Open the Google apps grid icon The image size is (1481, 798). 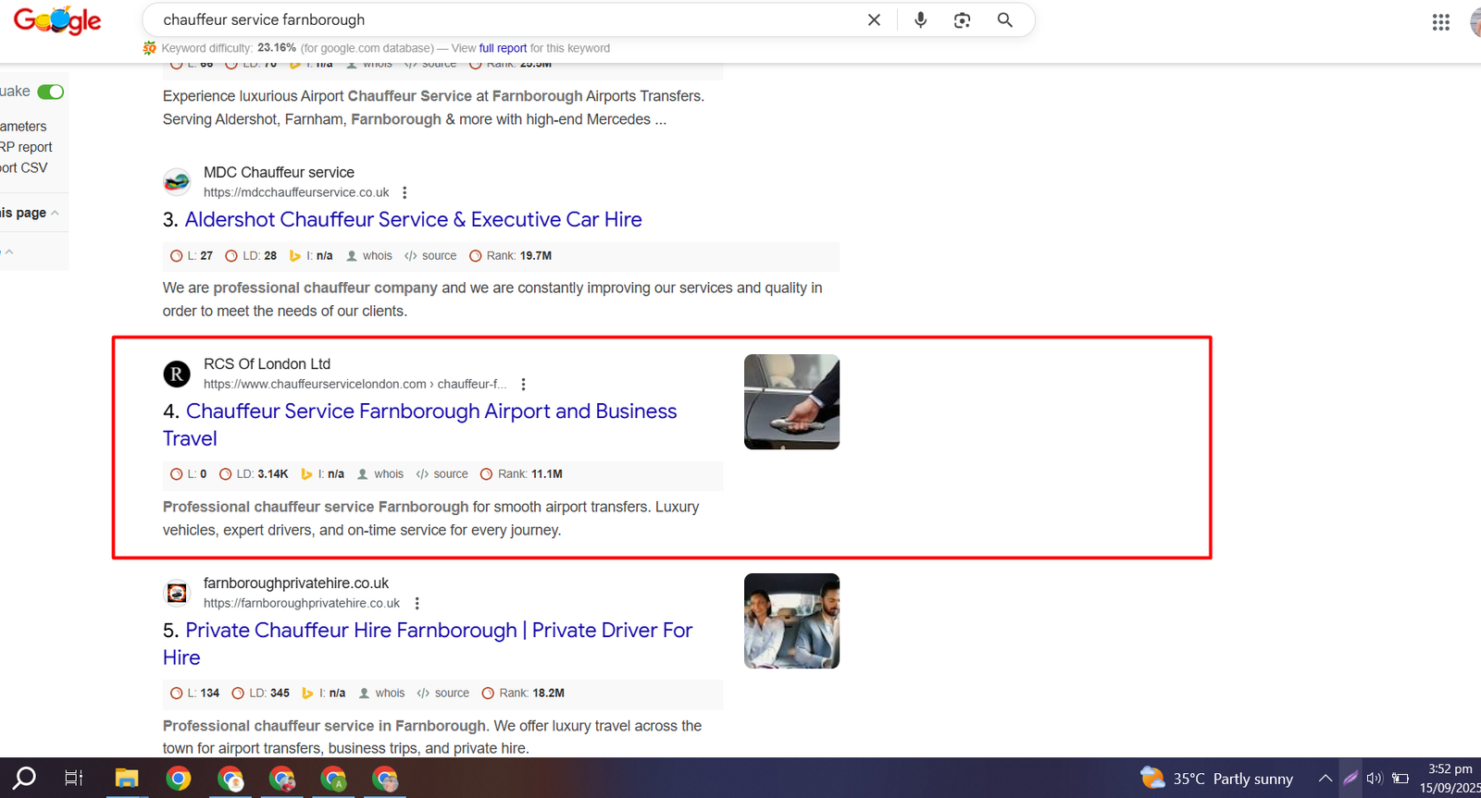tap(1440, 22)
